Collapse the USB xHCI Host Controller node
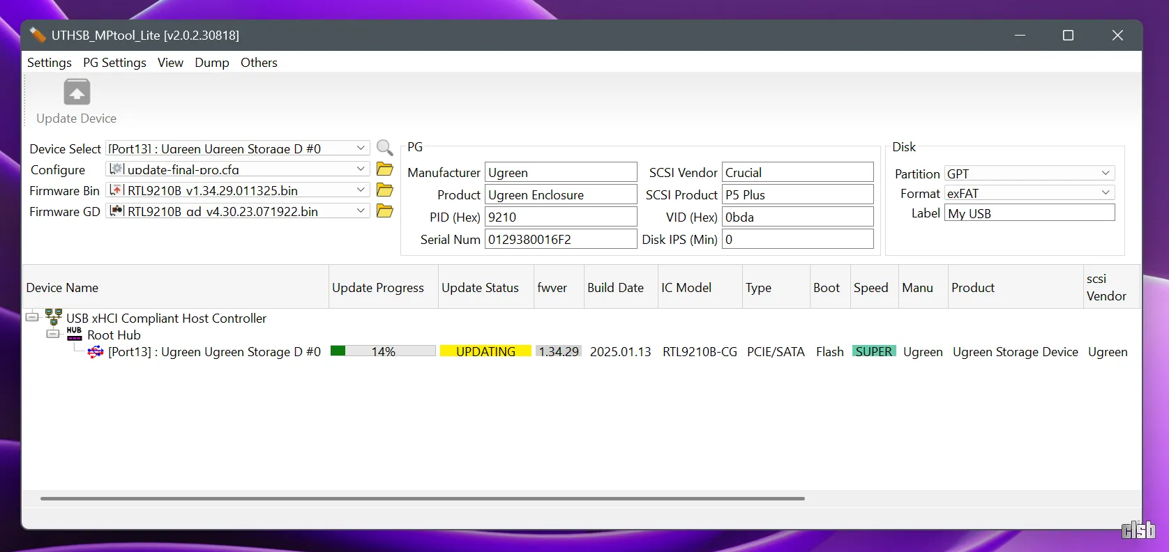This screenshot has height=552, width=1169. 32,317
